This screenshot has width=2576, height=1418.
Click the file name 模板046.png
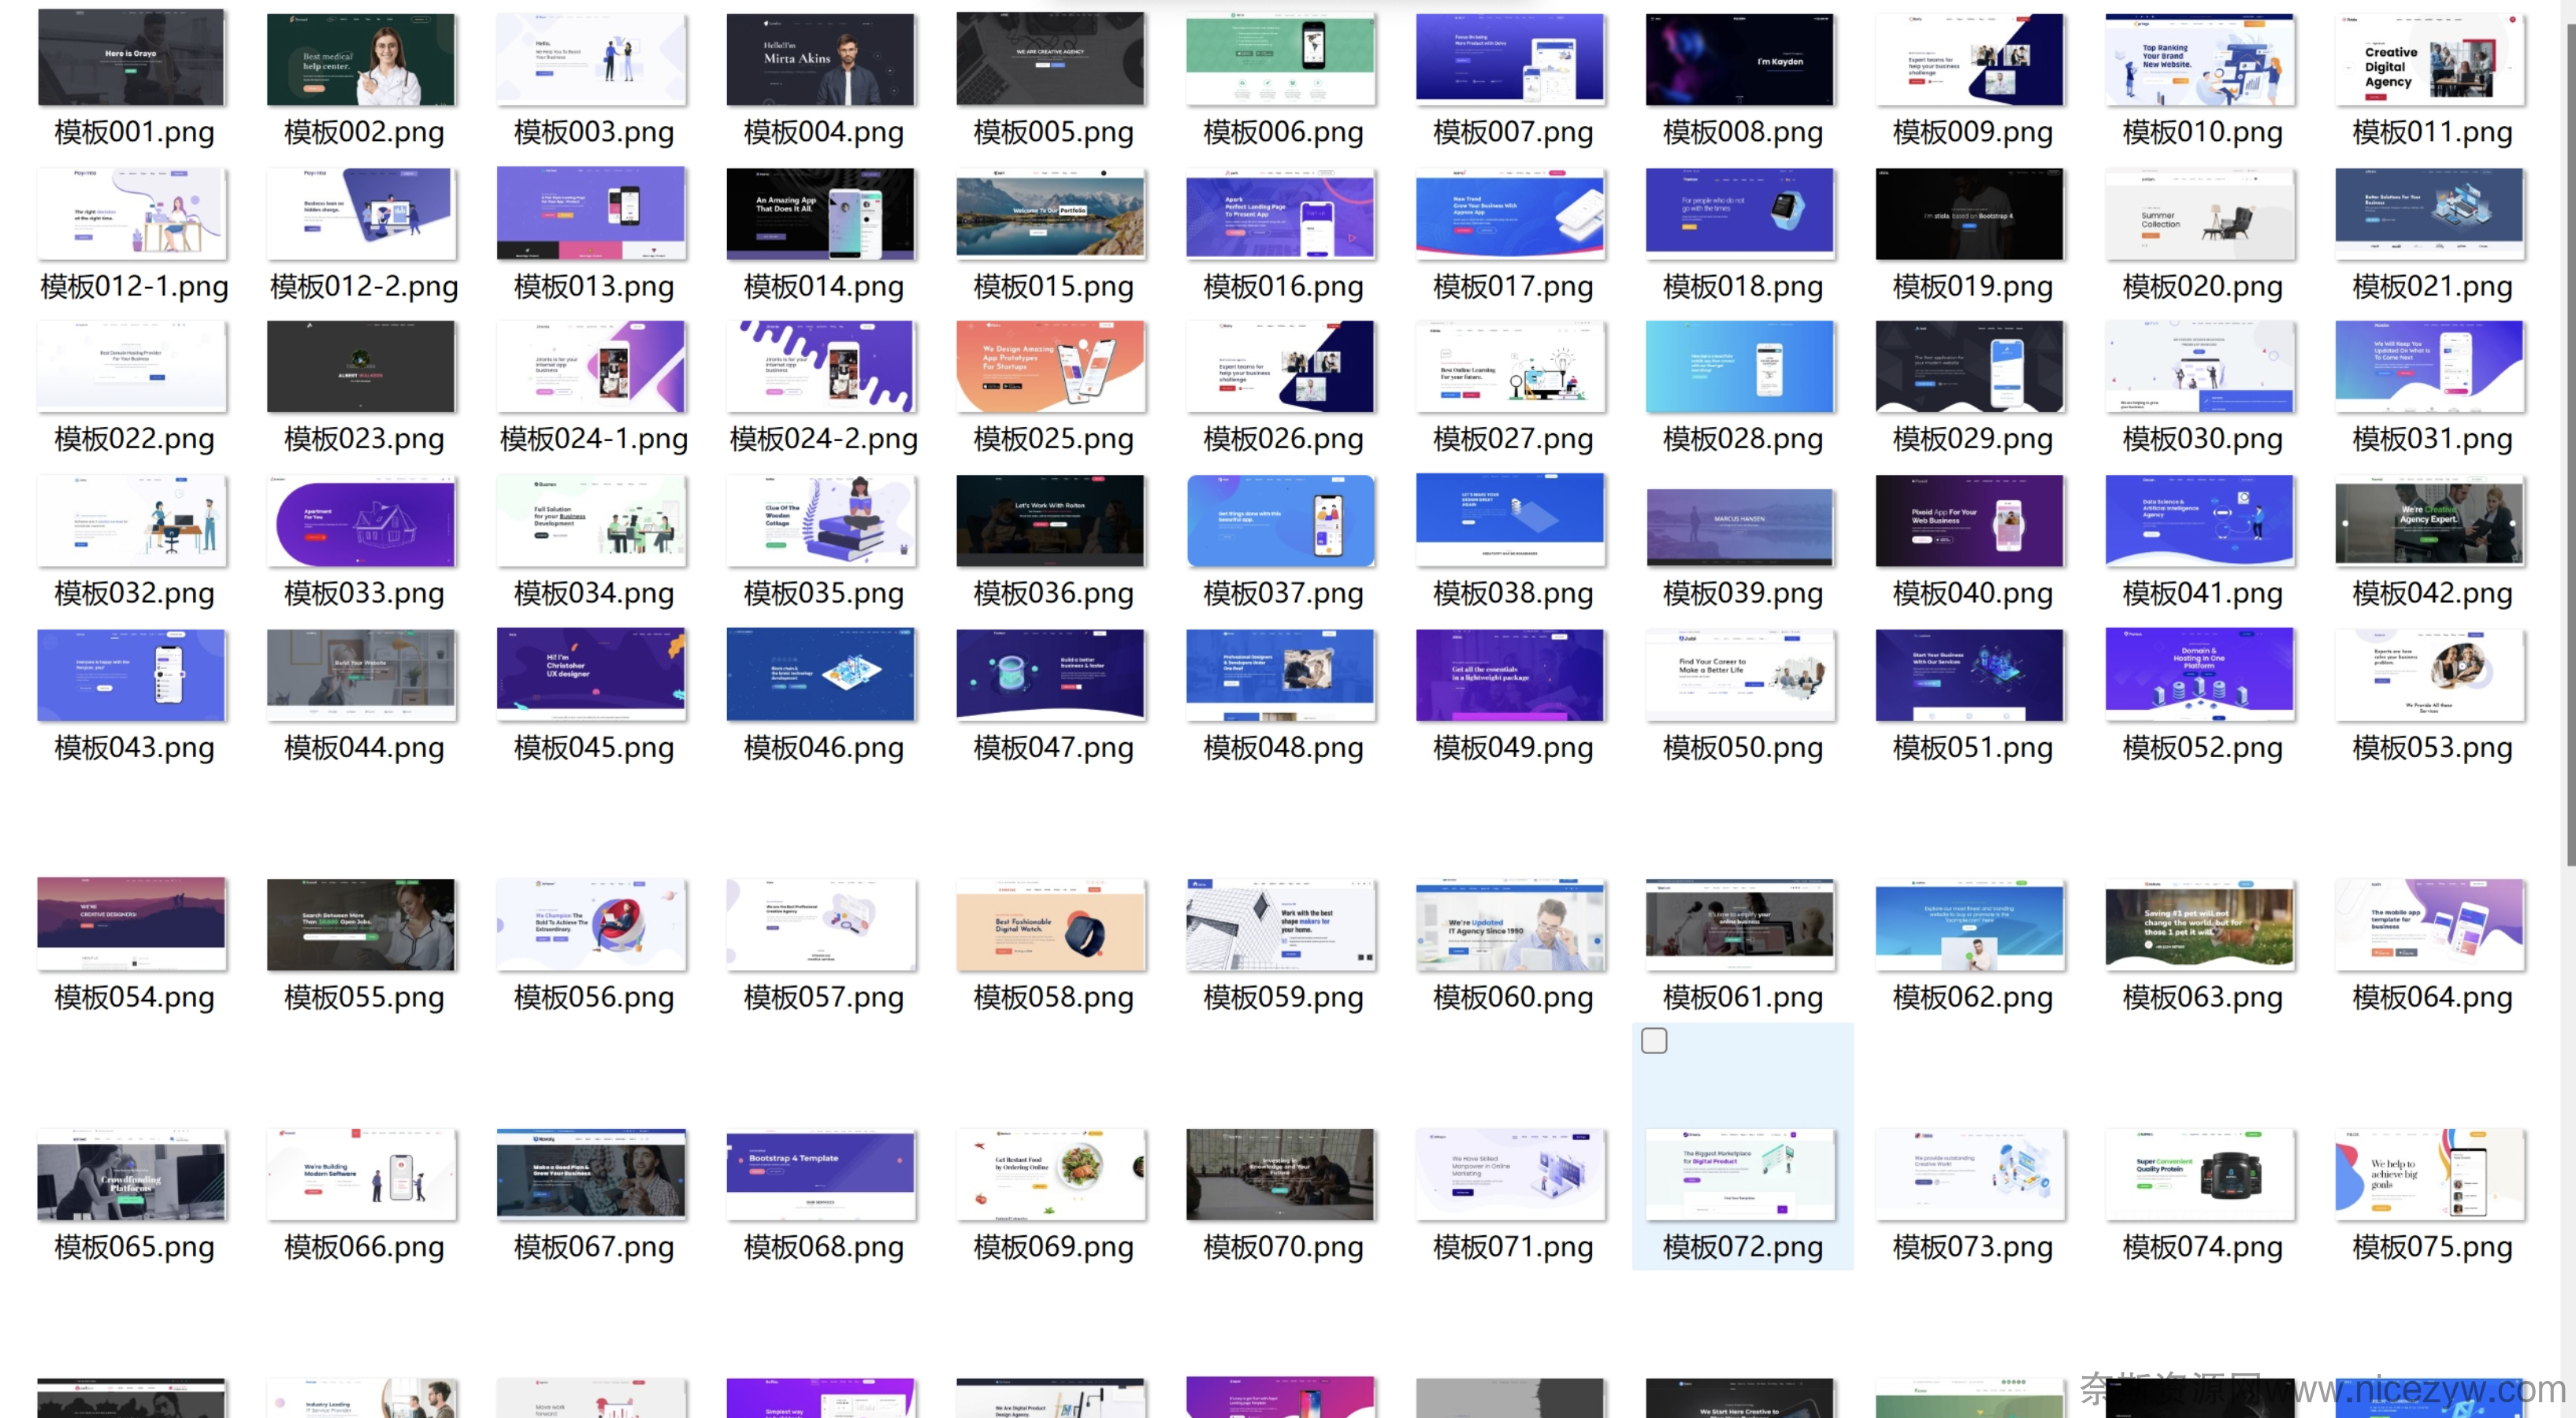coord(823,748)
